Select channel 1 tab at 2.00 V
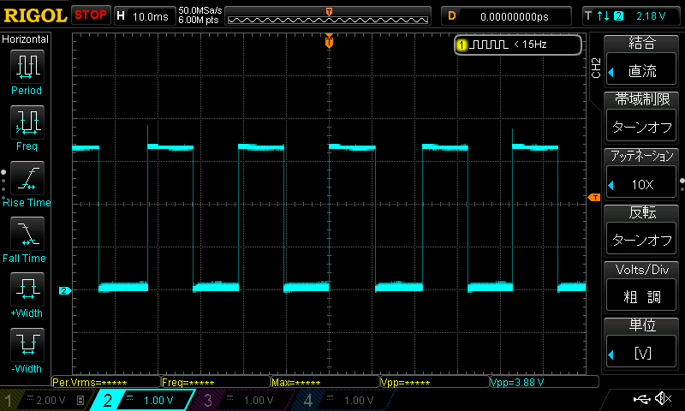Screen dimensions: 685x411 [46, 400]
